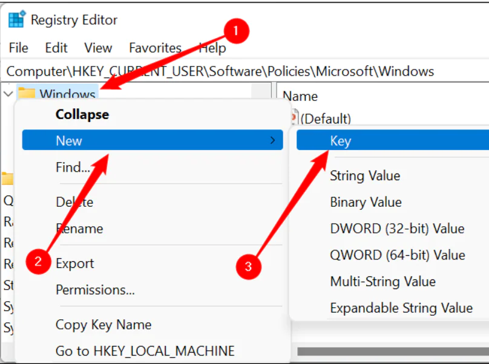Open Permissions... for the Windows key
Image resolution: width=489 pixels, height=364 pixels.
click(x=95, y=290)
